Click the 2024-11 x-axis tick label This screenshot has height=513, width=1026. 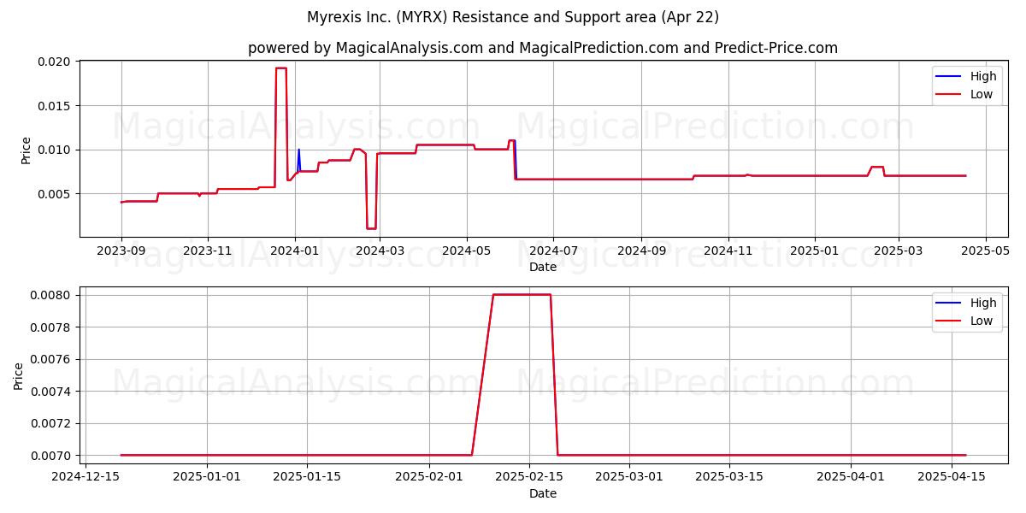[x=728, y=251]
